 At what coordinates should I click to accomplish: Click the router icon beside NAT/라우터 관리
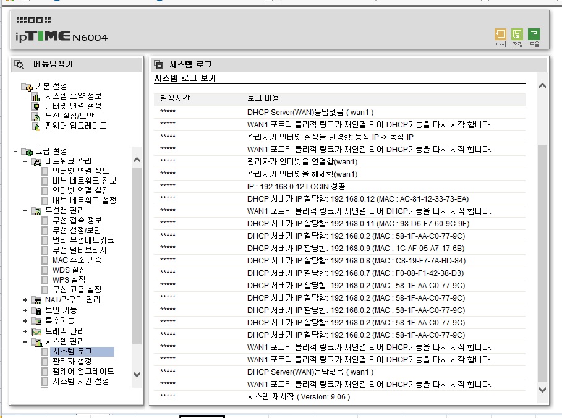coord(36,300)
